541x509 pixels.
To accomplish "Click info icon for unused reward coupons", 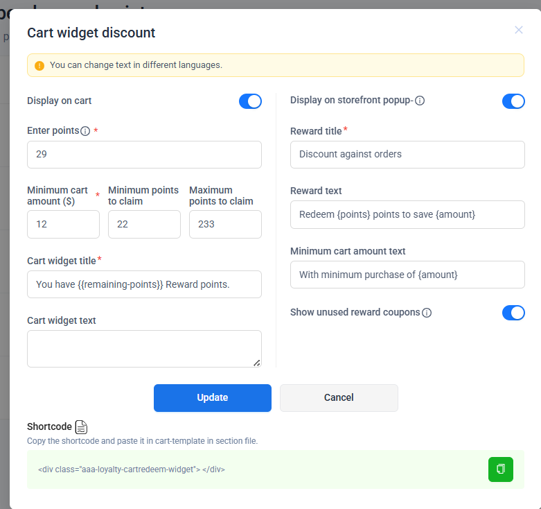I will coord(427,313).
